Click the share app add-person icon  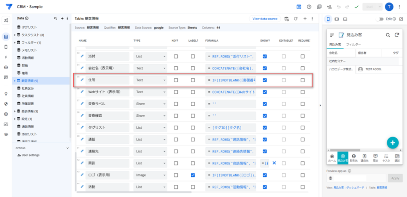[329, 7]
